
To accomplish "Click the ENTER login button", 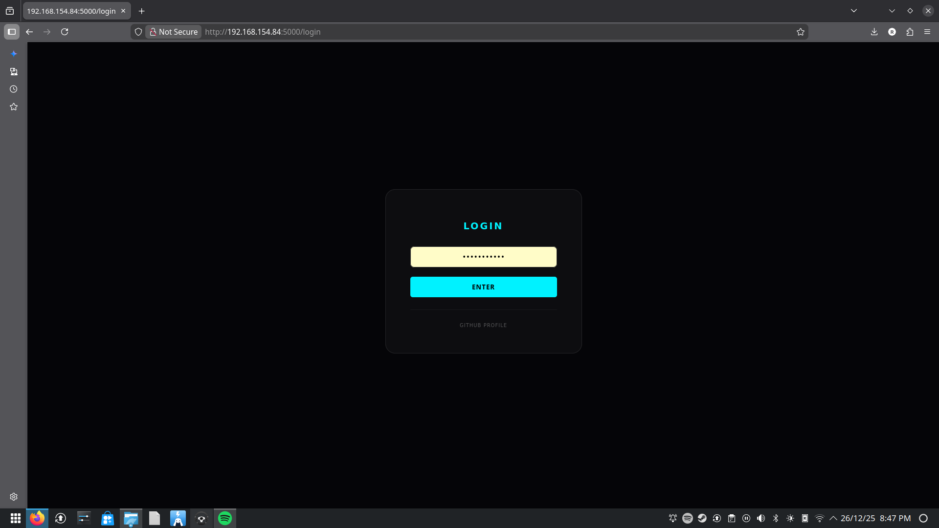I will pos(483,287).
